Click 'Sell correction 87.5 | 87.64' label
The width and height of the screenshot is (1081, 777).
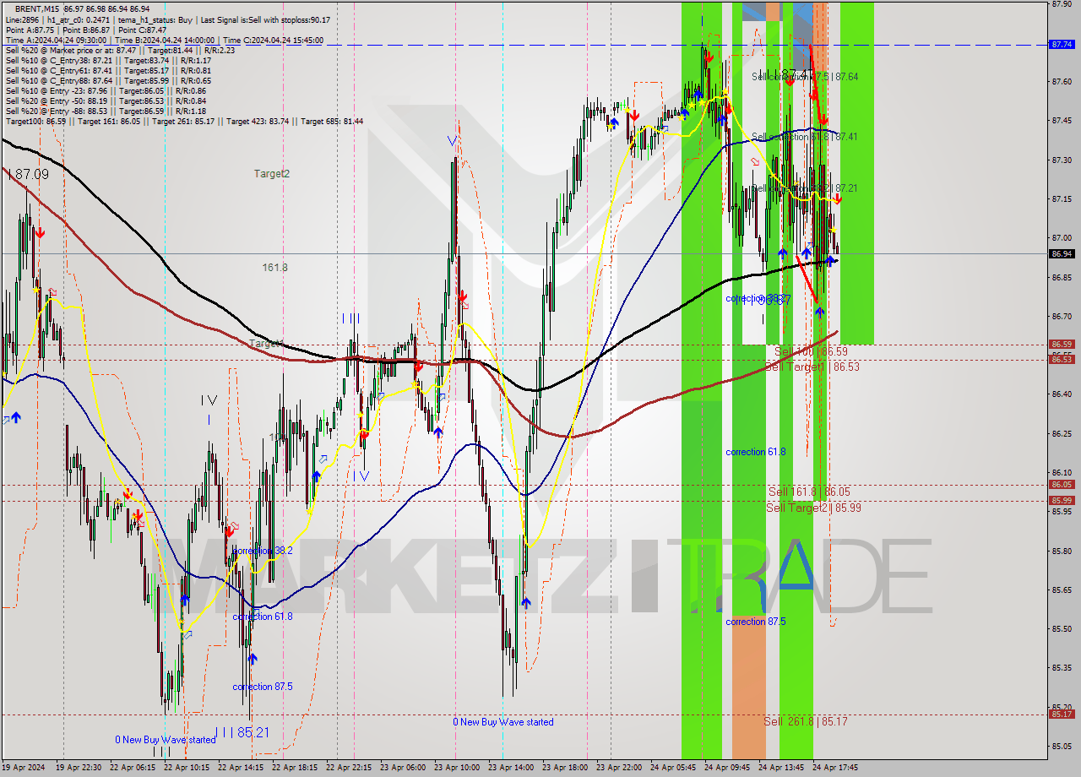(x=805, y=76)
